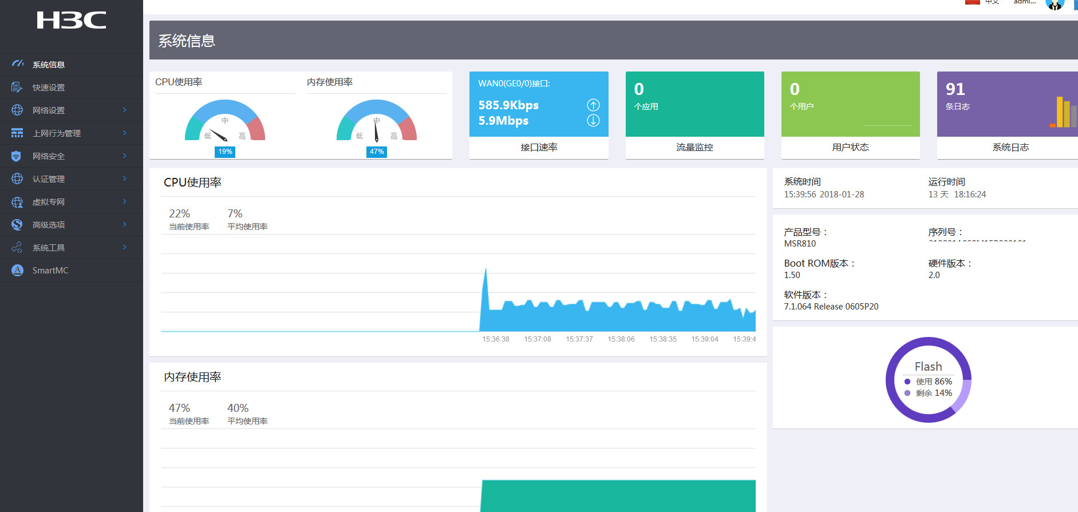Click the CPU 19% gauge dial

pos(225,121)
